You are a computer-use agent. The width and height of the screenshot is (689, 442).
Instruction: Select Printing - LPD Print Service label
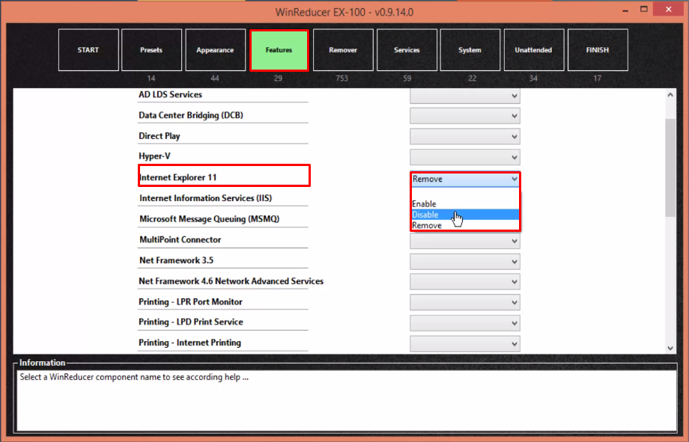(x=191, y=322)
